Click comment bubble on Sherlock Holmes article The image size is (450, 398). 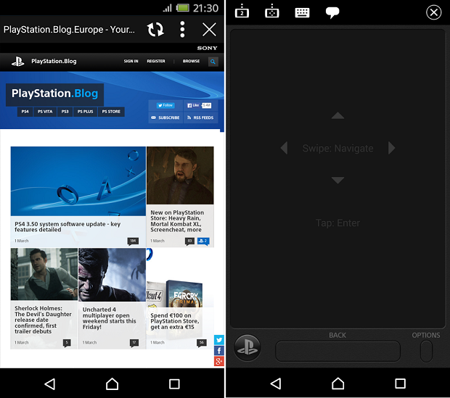click(67, 343)
